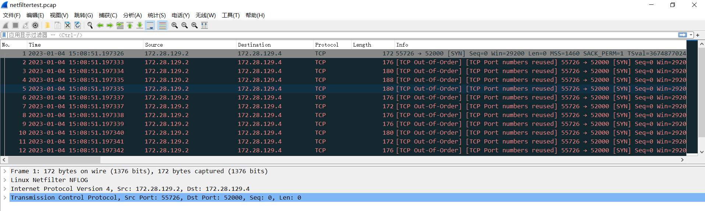Open the 统计(S) menu

pos(157,15)
